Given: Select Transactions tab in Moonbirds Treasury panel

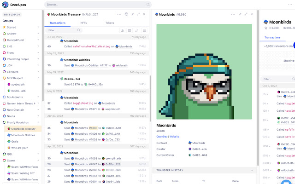Looking at the screenshot, I should [x=58, y=23].
